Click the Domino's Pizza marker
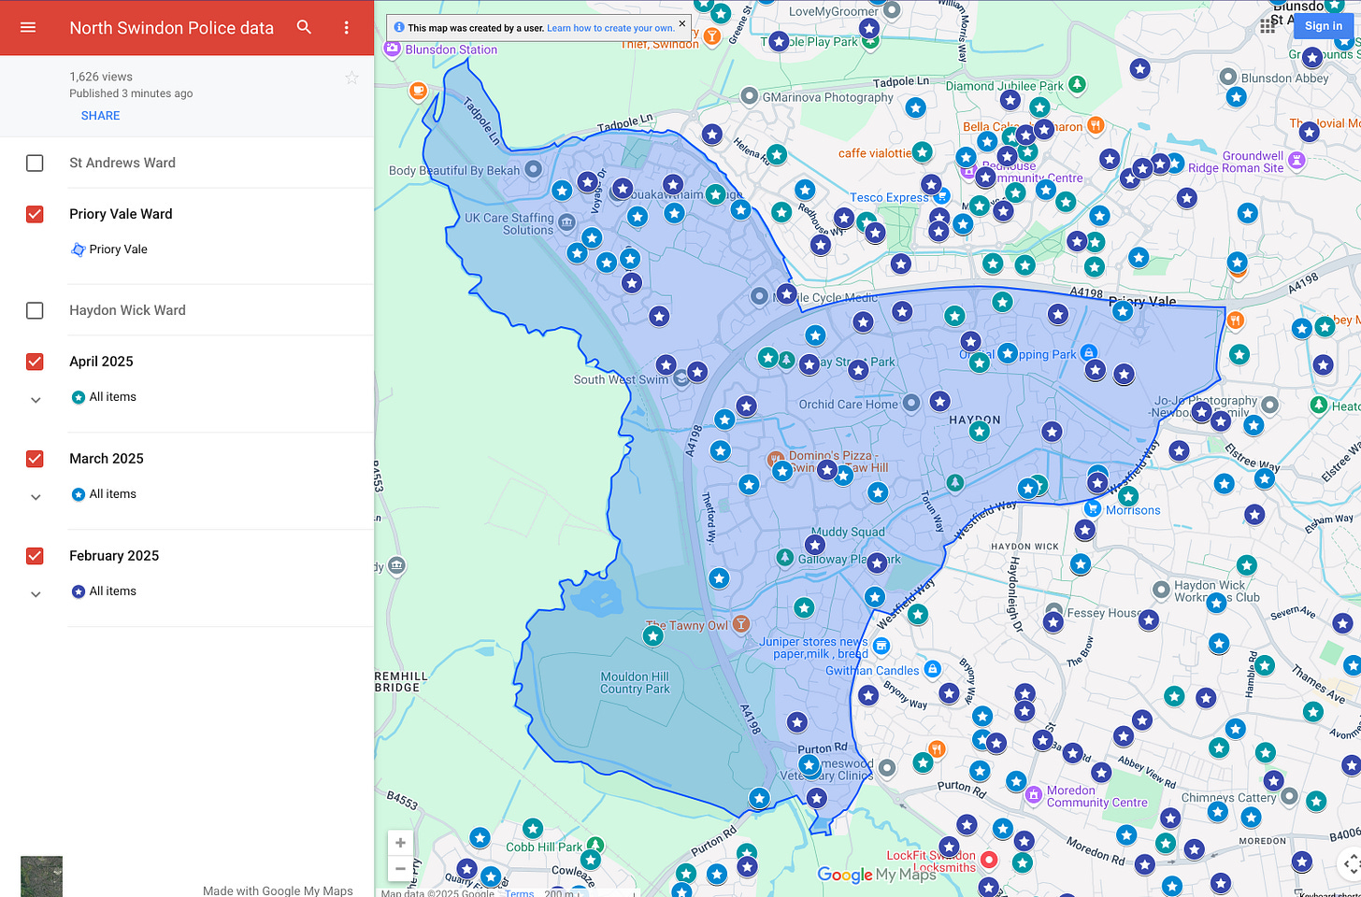1361x897 pixels. 774,459
